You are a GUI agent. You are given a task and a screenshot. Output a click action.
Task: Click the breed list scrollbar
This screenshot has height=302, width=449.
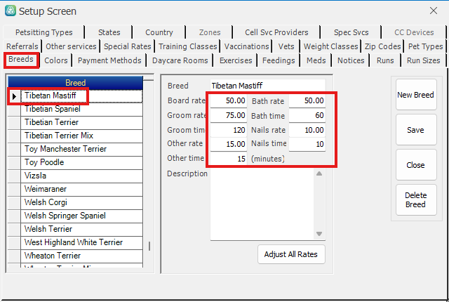148,246
